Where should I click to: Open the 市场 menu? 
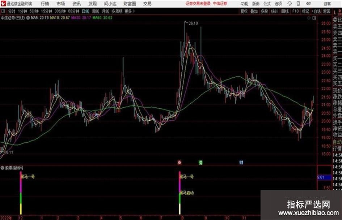61,4
